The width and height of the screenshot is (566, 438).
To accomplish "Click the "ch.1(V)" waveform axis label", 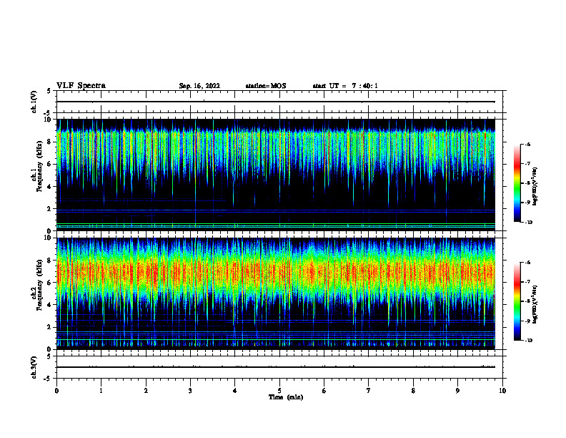I will tap(34, 102).
